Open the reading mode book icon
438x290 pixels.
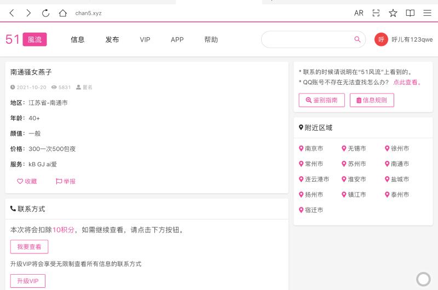coord(410,13)
